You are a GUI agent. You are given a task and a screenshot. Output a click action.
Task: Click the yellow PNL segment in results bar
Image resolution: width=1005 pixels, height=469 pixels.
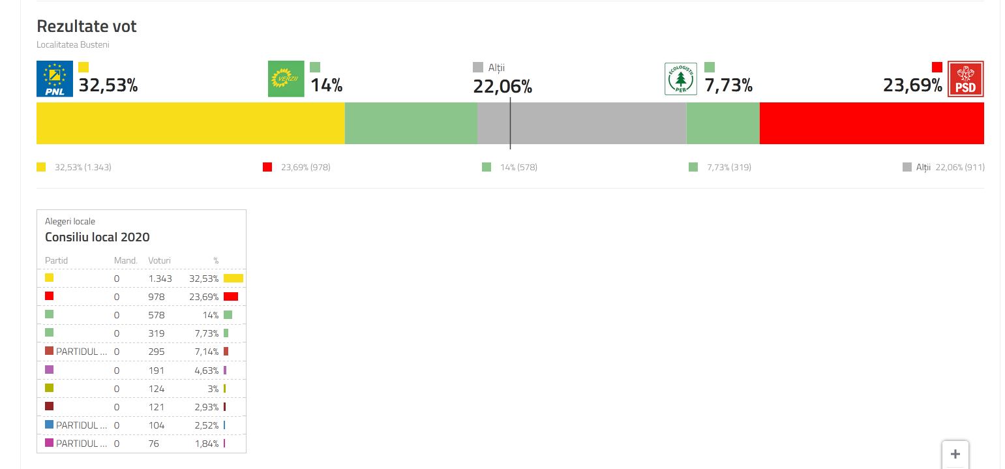pyautogui.click(x=190, y=123)
